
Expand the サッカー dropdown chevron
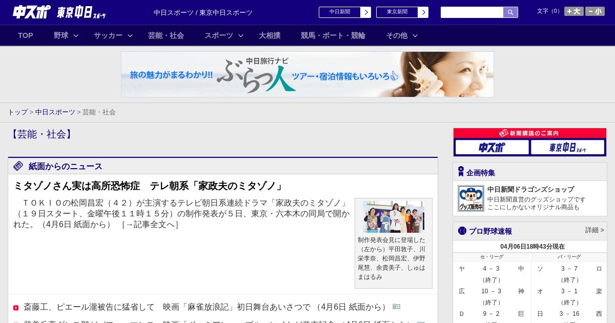tap(130, 35)
